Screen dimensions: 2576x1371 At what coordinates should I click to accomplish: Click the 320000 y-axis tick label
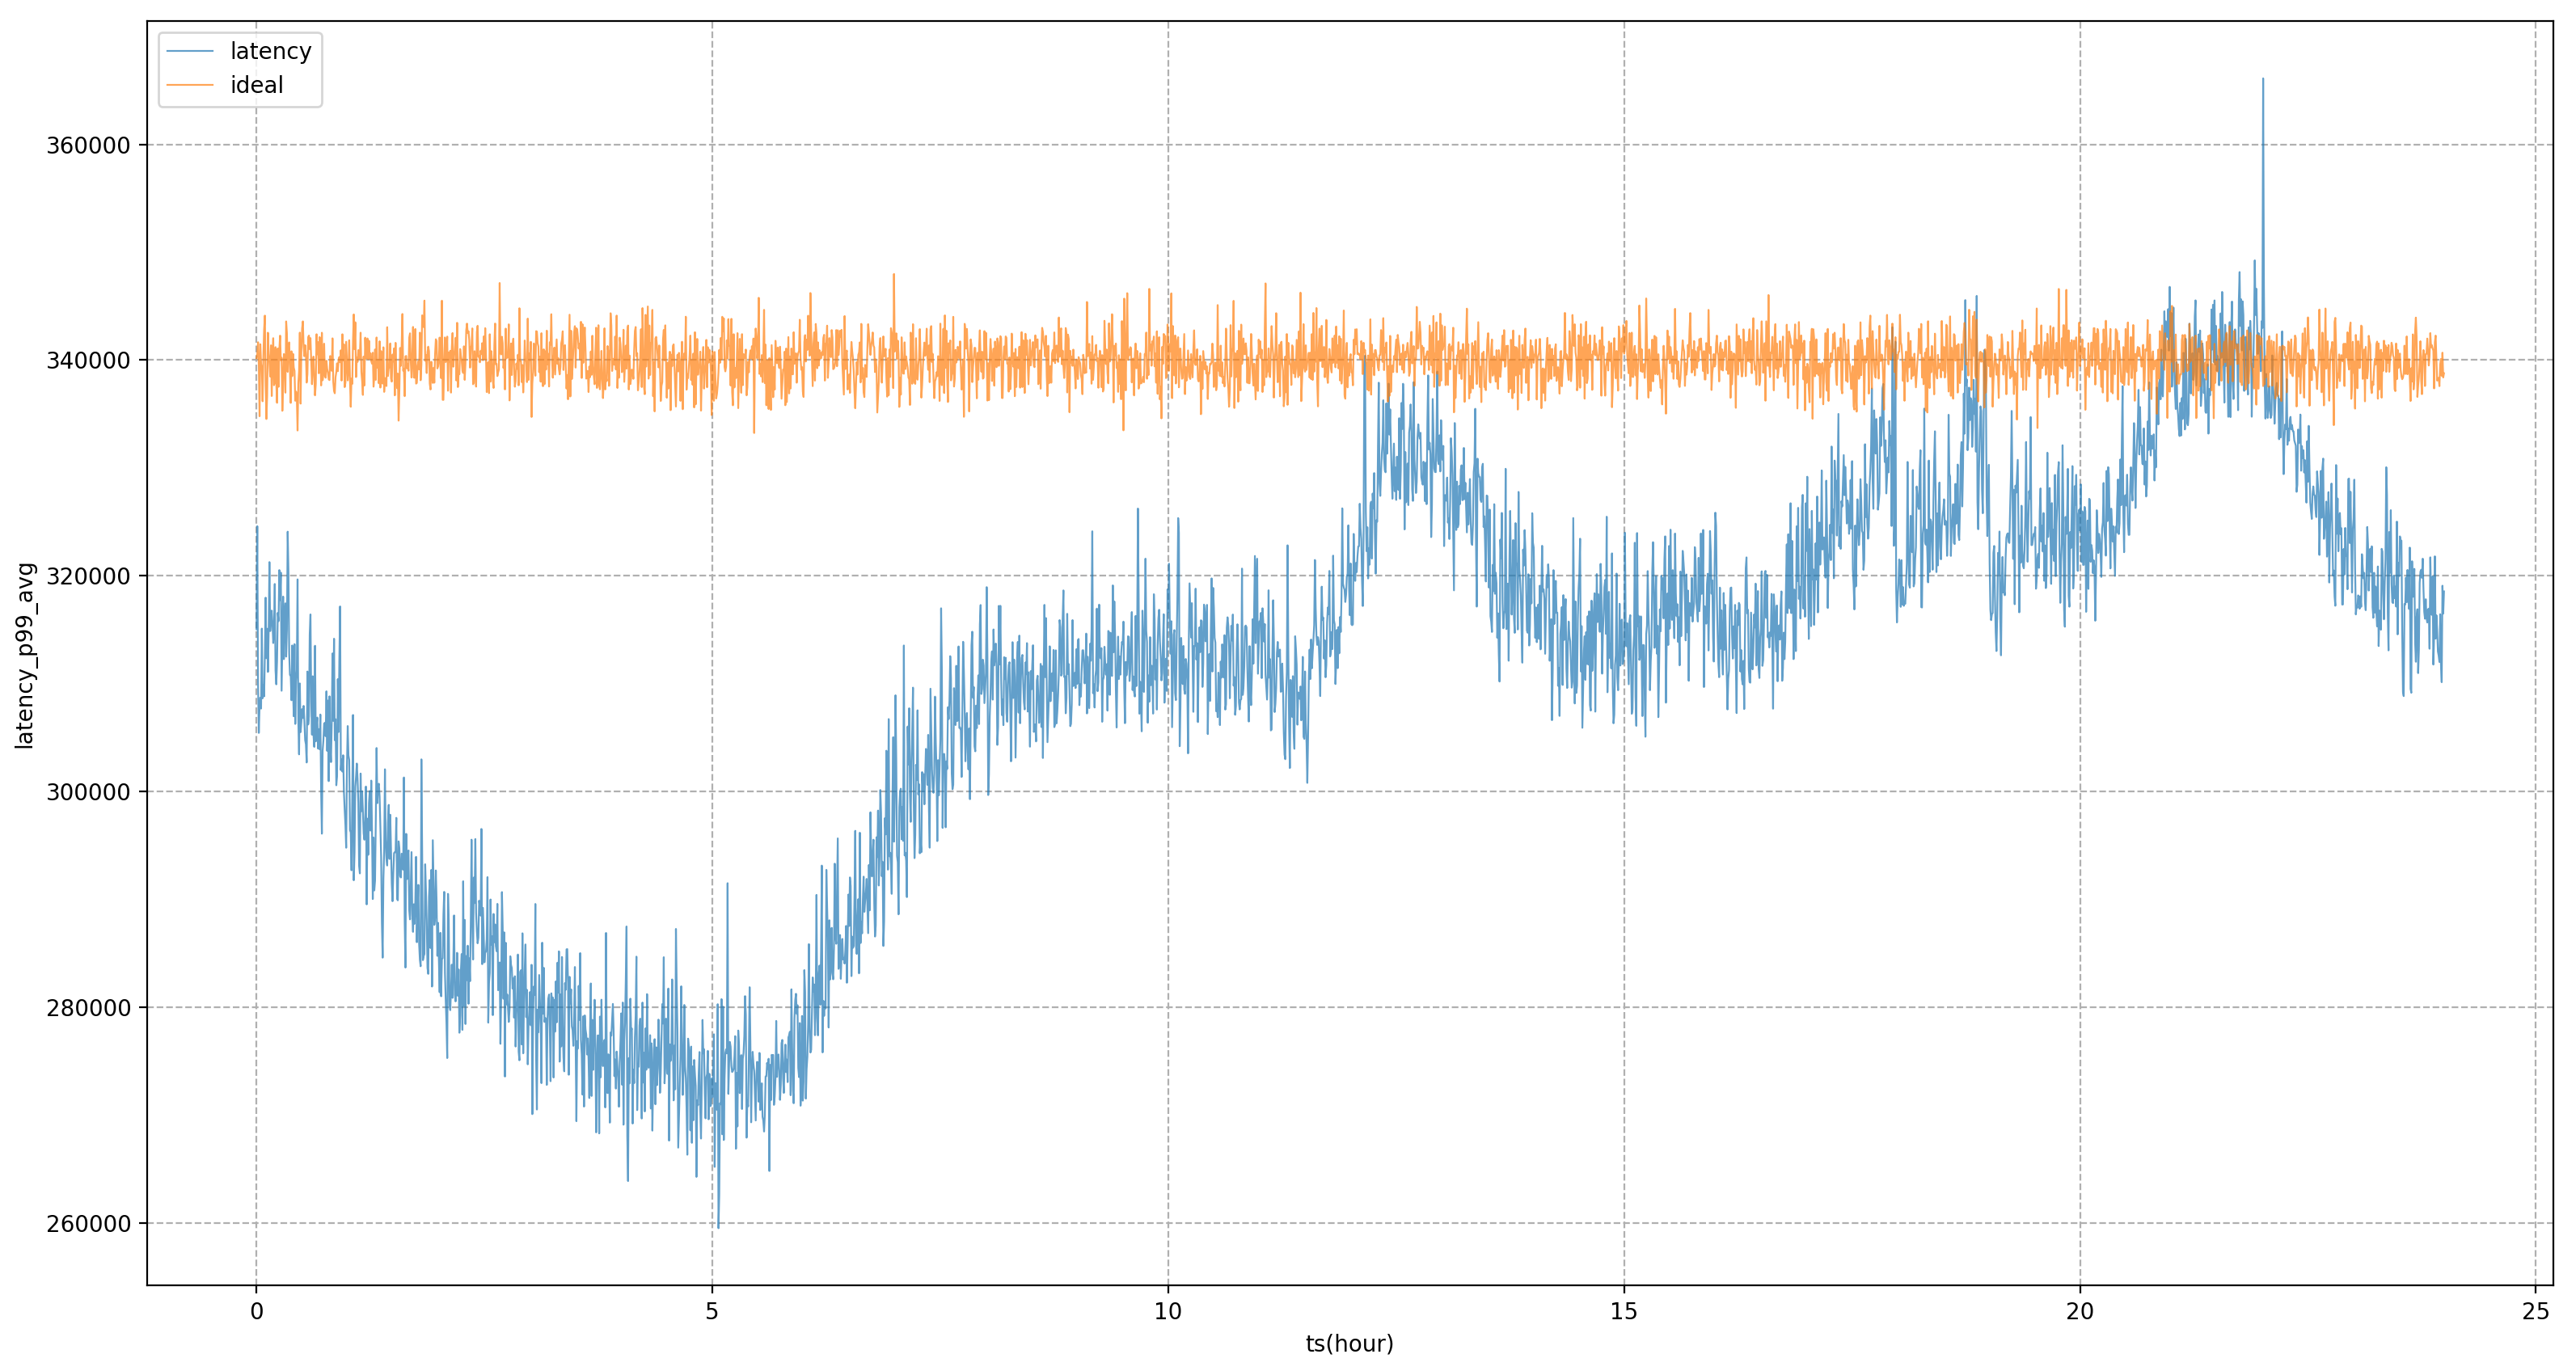tap(89, 576)
